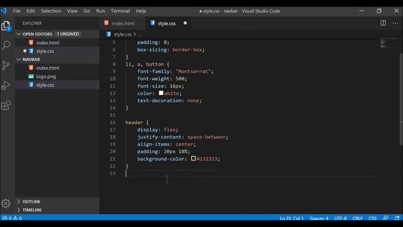Click the EXPLORER panel title
This screenshot has height=227, width=403.
32,23
